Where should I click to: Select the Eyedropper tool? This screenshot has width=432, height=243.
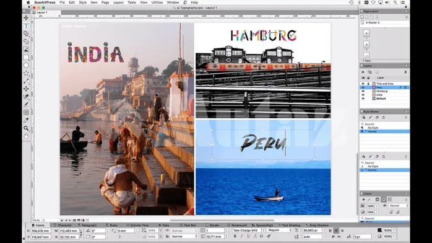[26, 120]
